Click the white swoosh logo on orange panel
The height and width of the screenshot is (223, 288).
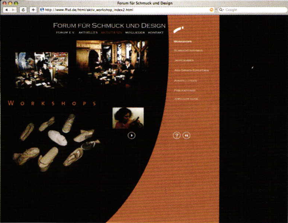(178, 29)
